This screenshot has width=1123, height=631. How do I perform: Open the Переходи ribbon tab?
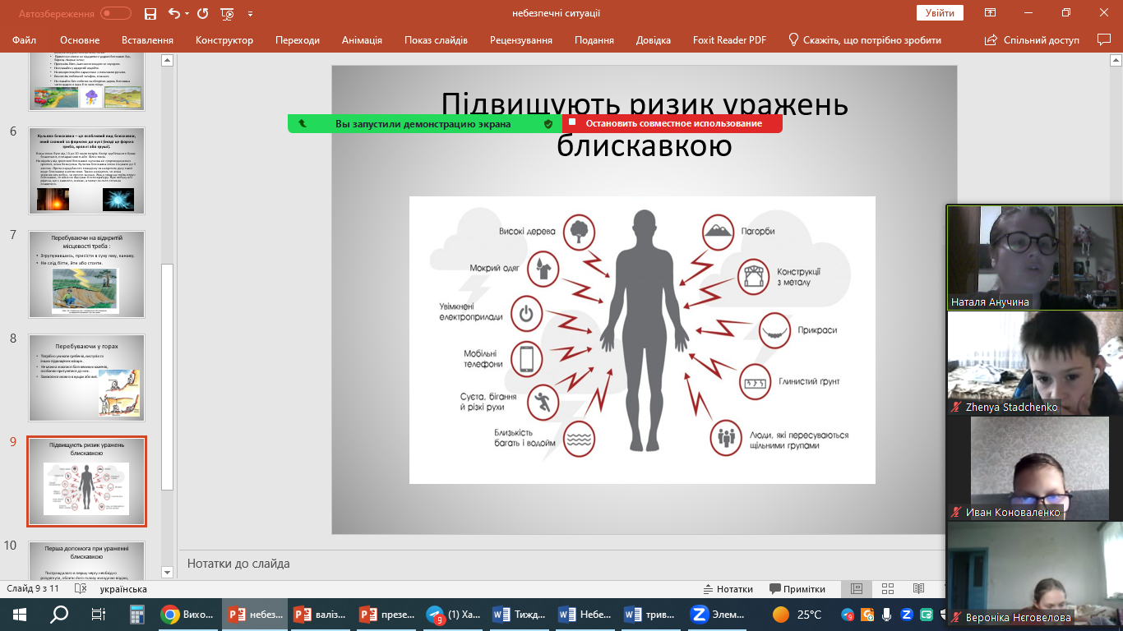(298, 39)
